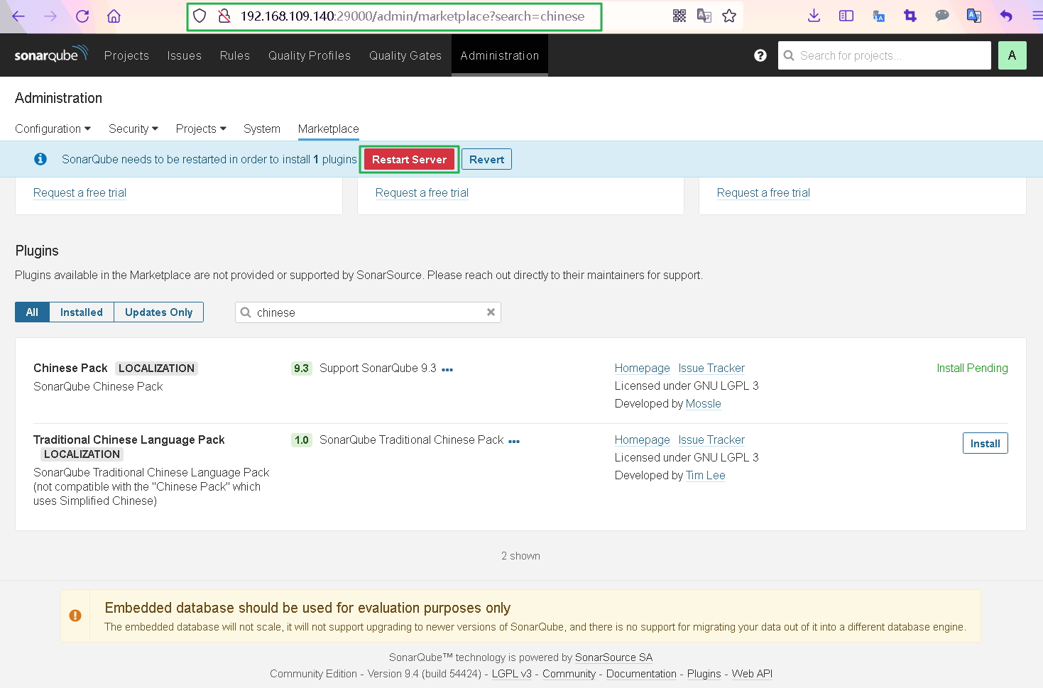Open the Chinese Pack Issue Tracker link

tap(711, 368)
